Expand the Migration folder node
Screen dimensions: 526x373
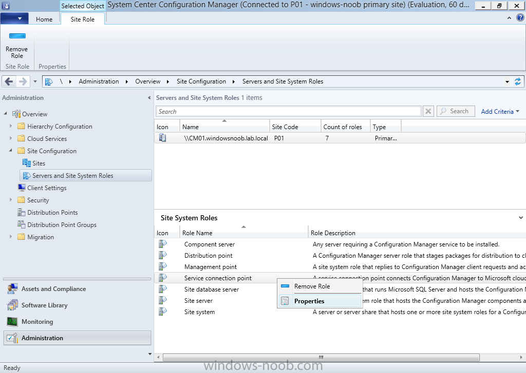tap(11, 237)
